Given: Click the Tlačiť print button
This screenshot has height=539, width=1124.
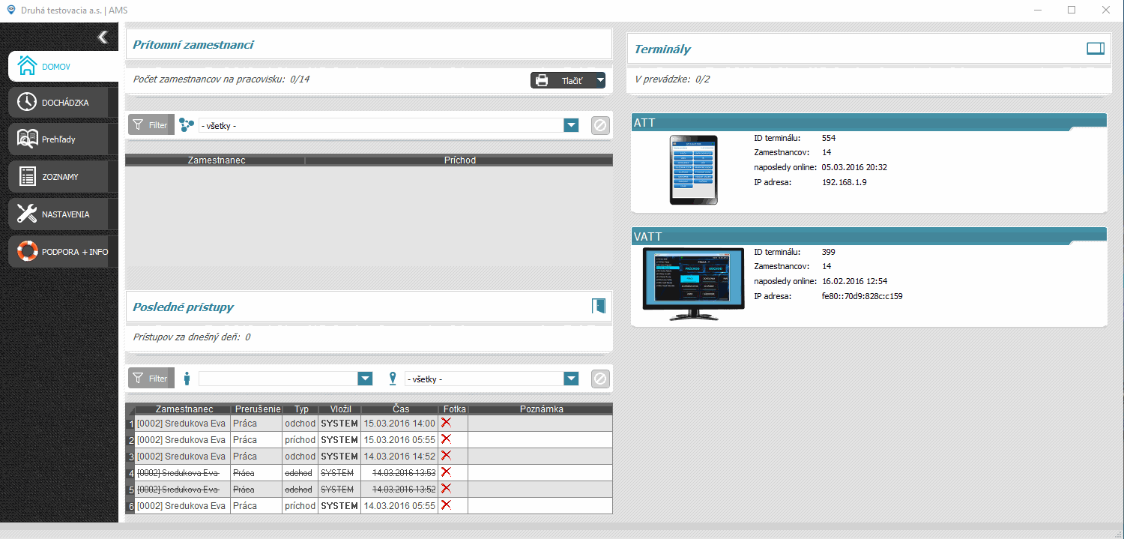Looking at the screenshot, I should tap(562, 80).
